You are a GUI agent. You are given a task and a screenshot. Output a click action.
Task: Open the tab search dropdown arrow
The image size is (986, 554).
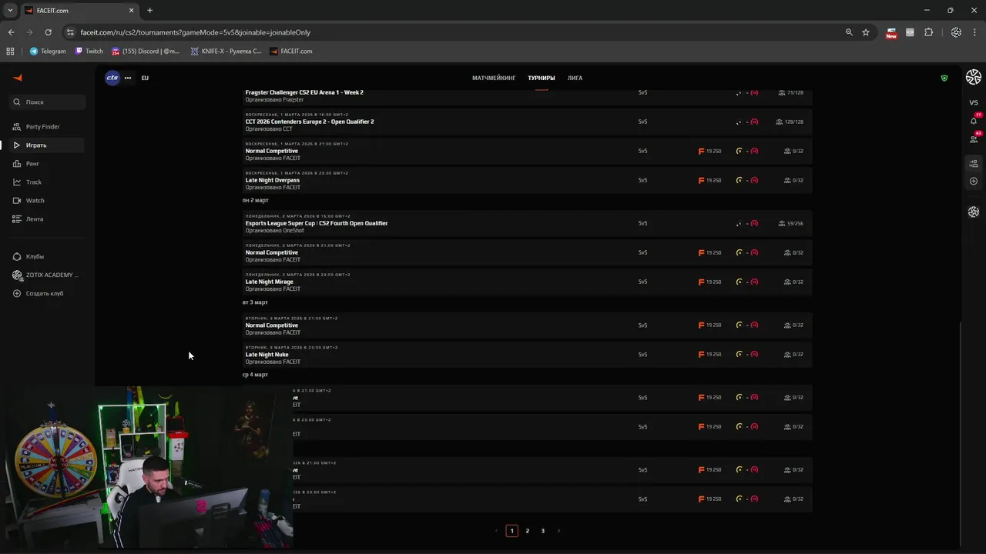[10, 11]
